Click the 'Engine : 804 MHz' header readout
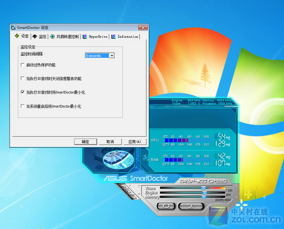 click(186, 100)
